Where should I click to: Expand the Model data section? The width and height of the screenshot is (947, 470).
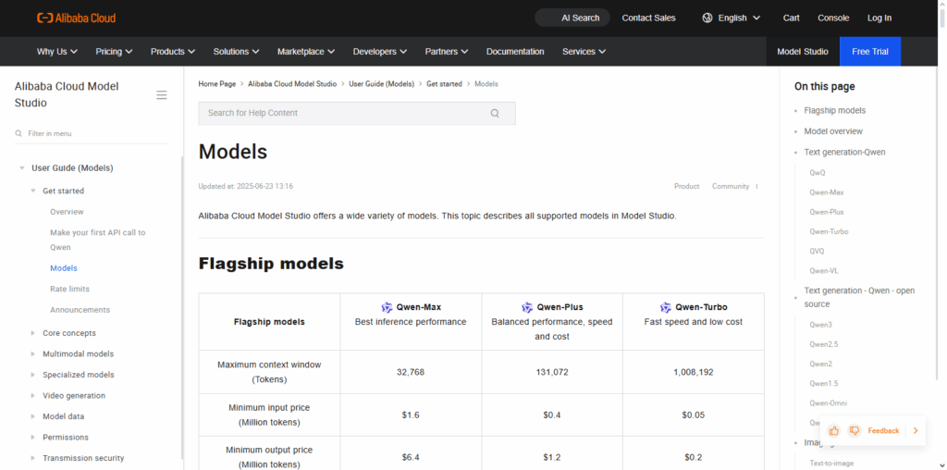point(33,417)
